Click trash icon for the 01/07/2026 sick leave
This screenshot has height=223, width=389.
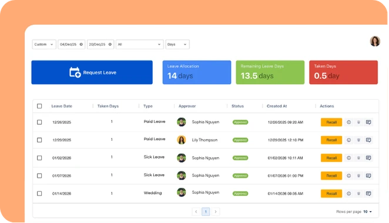pos(358,175)
